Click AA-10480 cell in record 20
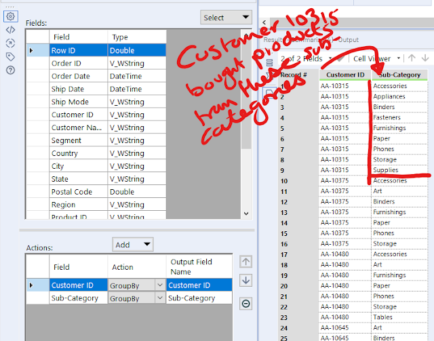Viewport: 434px width, 341px height. pos(345,285)
